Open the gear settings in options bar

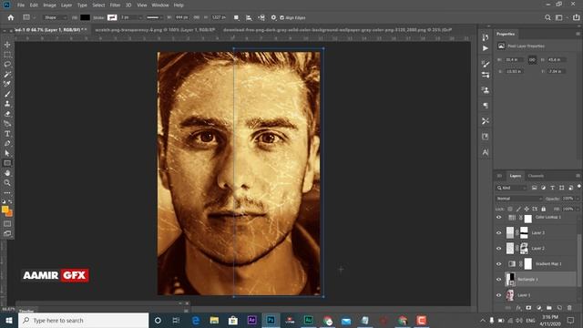[x=273, y=17]
